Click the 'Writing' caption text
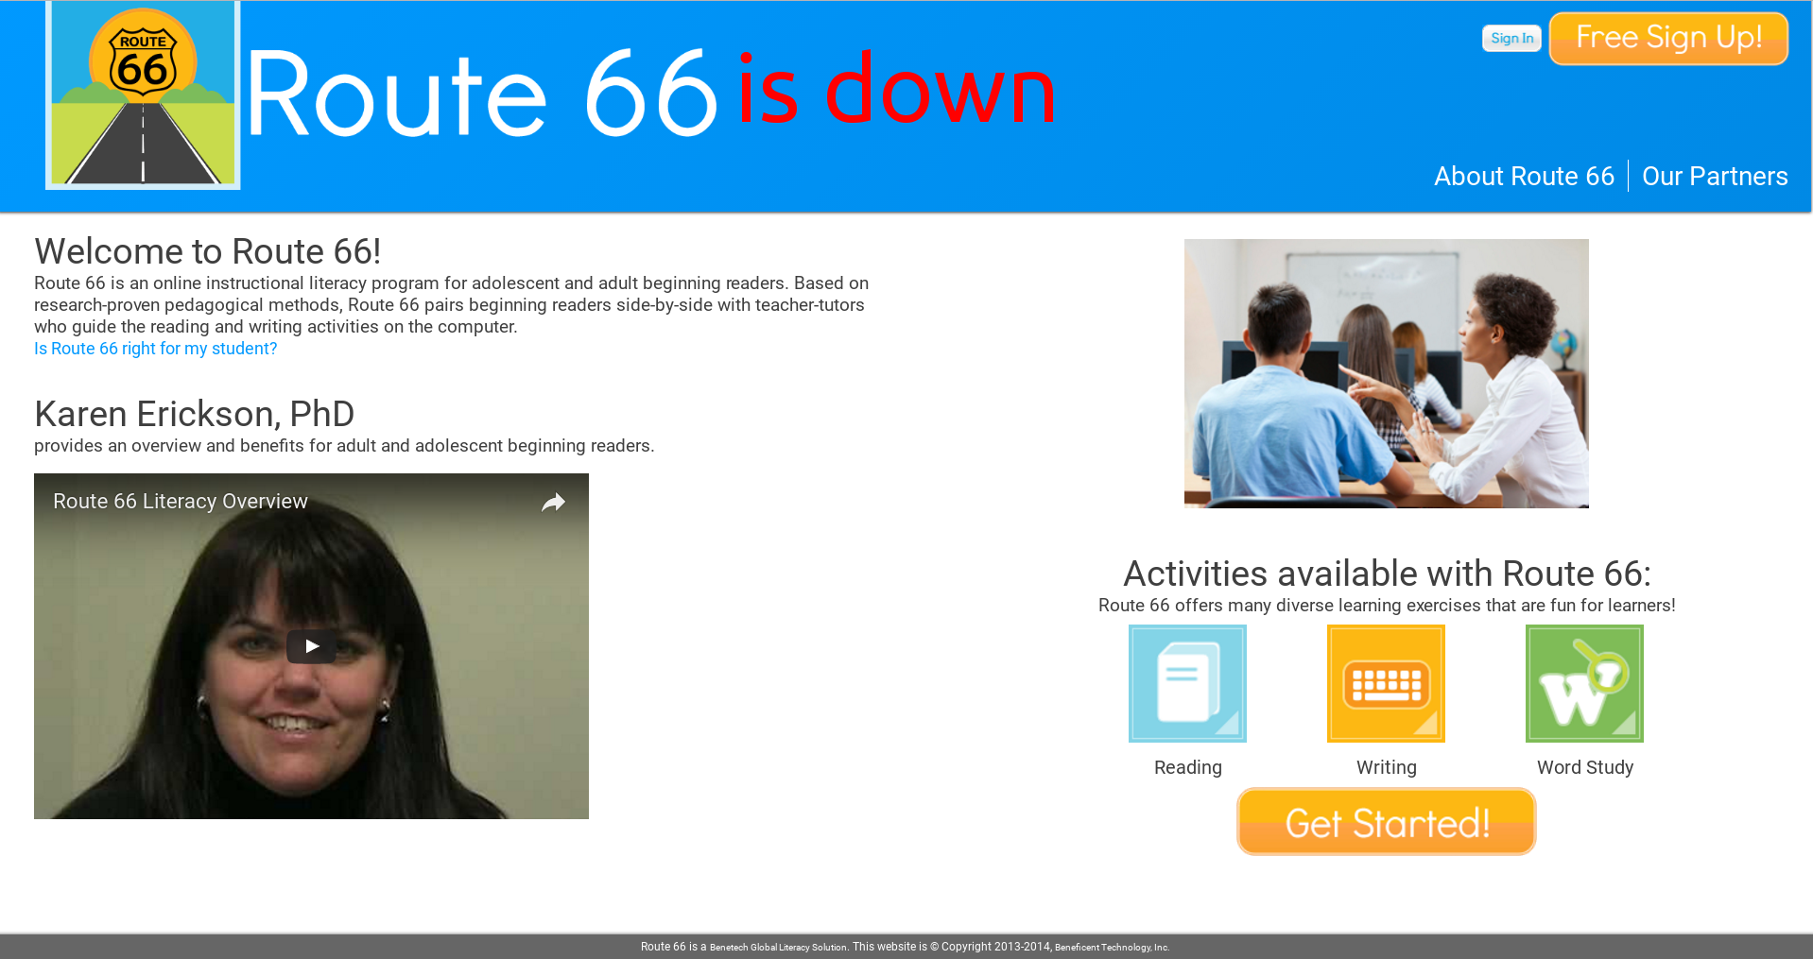1813x959 pixels. [1386, 767]
